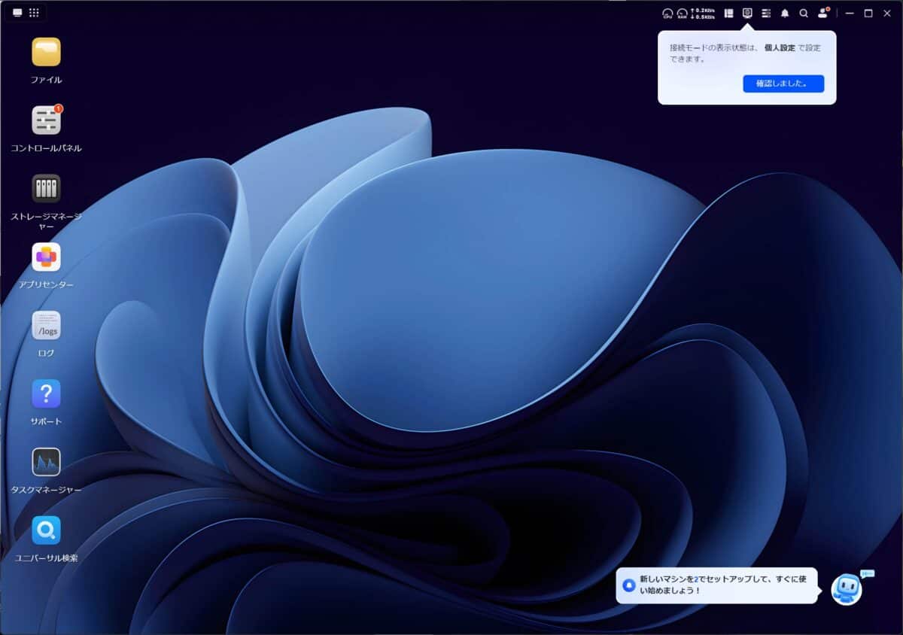This screenshot has height=635, width=903.
Task: Open サポート (Support) help icon
Action: point(46,393)
